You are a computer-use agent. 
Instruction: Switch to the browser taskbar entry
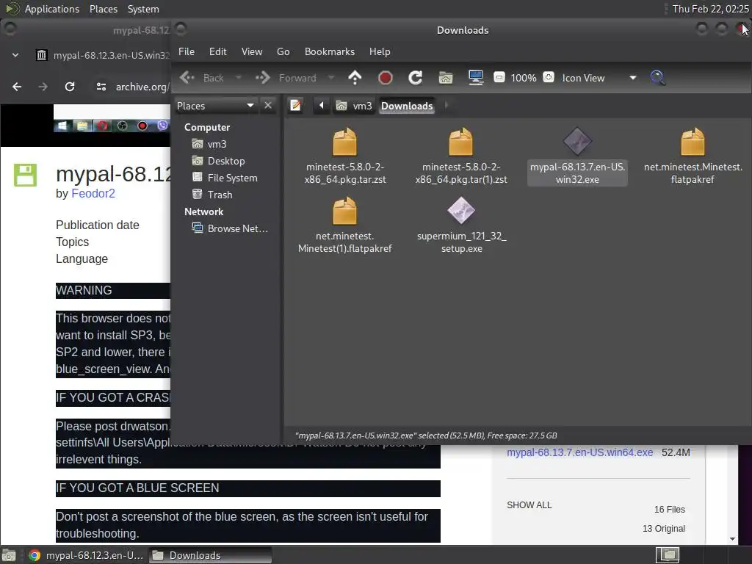click(x=87, y=555)
